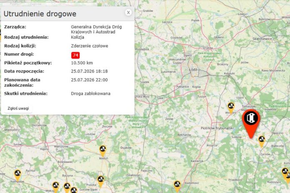Select the planned end date 25.07.2026 22:00
The height and width of the screenshot is (193, 290).
(89, 80)
